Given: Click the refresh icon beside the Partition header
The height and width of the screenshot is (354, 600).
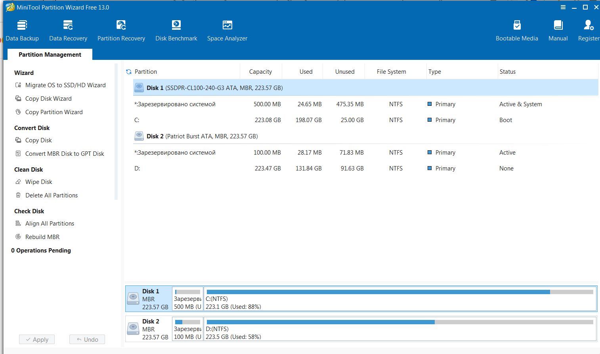Looking at the screenshot, I should (x=129, y=72).
